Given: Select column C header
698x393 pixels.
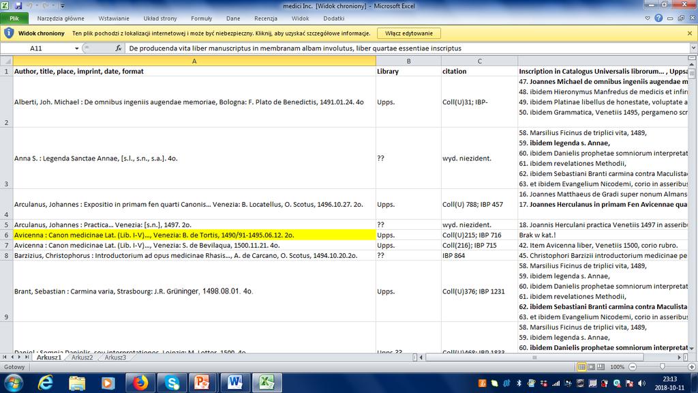Looking at the screenshot, I should pos(479,61).
